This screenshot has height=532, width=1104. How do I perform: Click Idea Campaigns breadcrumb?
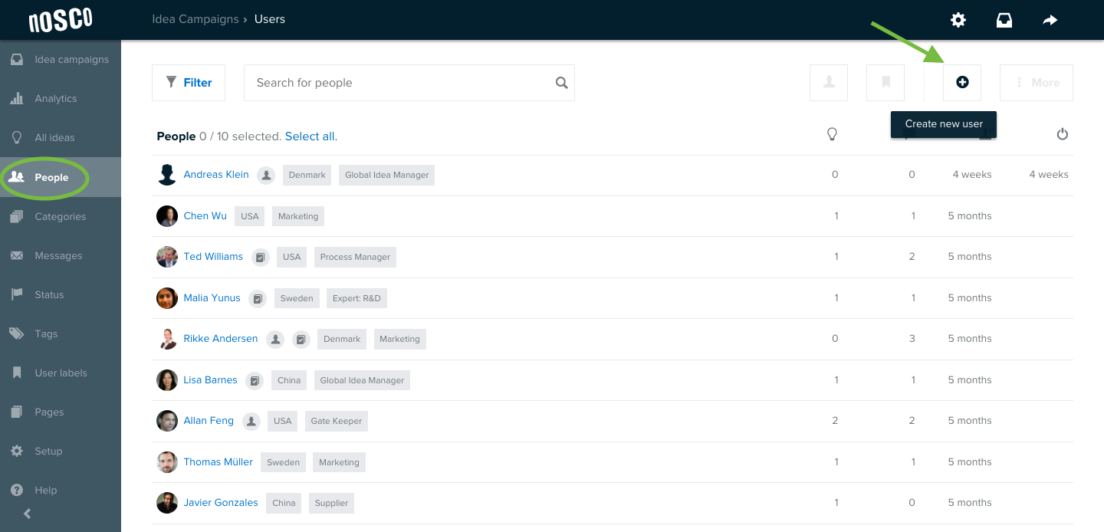coord(195,19)
